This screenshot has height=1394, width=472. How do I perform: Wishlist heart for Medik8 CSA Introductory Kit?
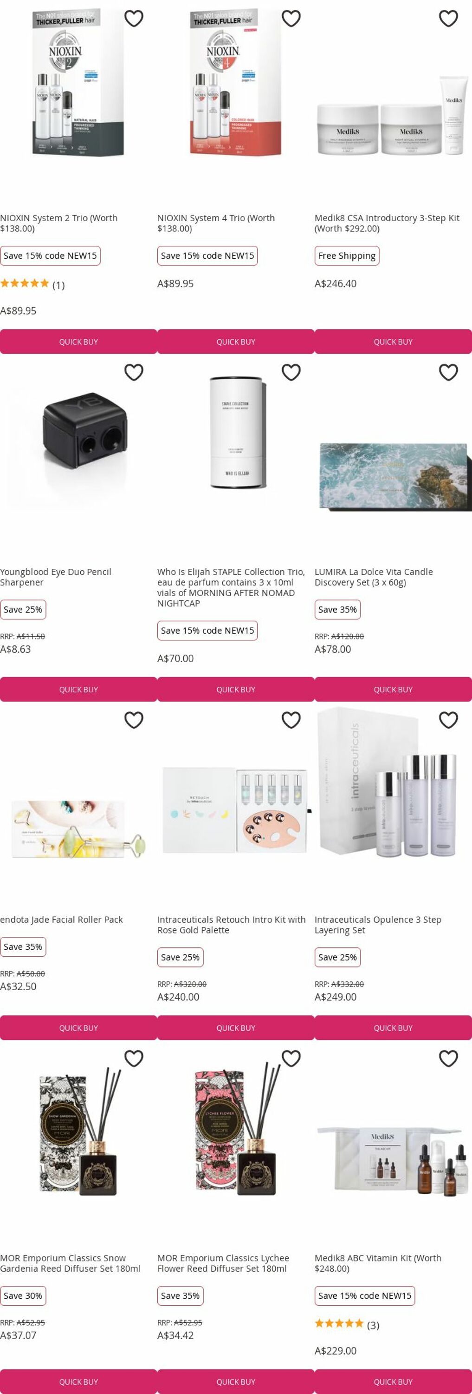(448, 19)
